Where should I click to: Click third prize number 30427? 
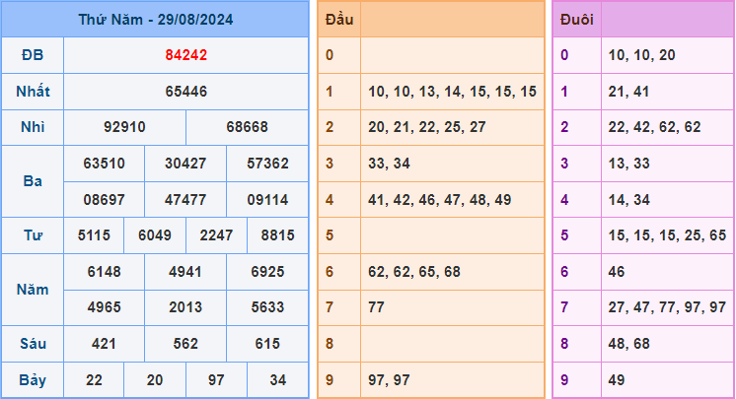[x=185, y=164]
